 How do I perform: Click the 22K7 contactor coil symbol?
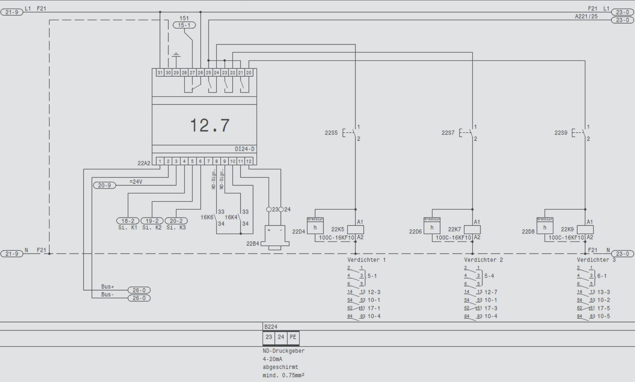point(472,230)
